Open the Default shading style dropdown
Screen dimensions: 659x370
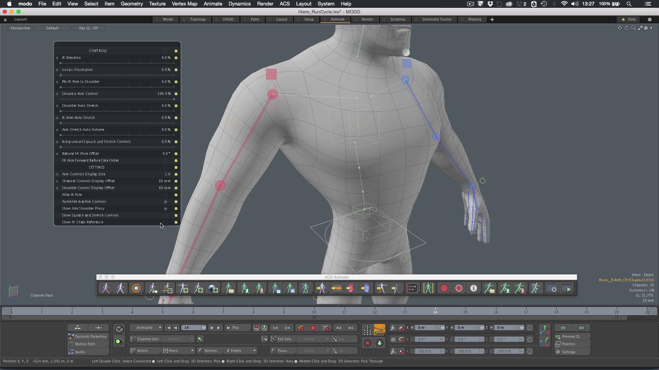coord(52,28)
